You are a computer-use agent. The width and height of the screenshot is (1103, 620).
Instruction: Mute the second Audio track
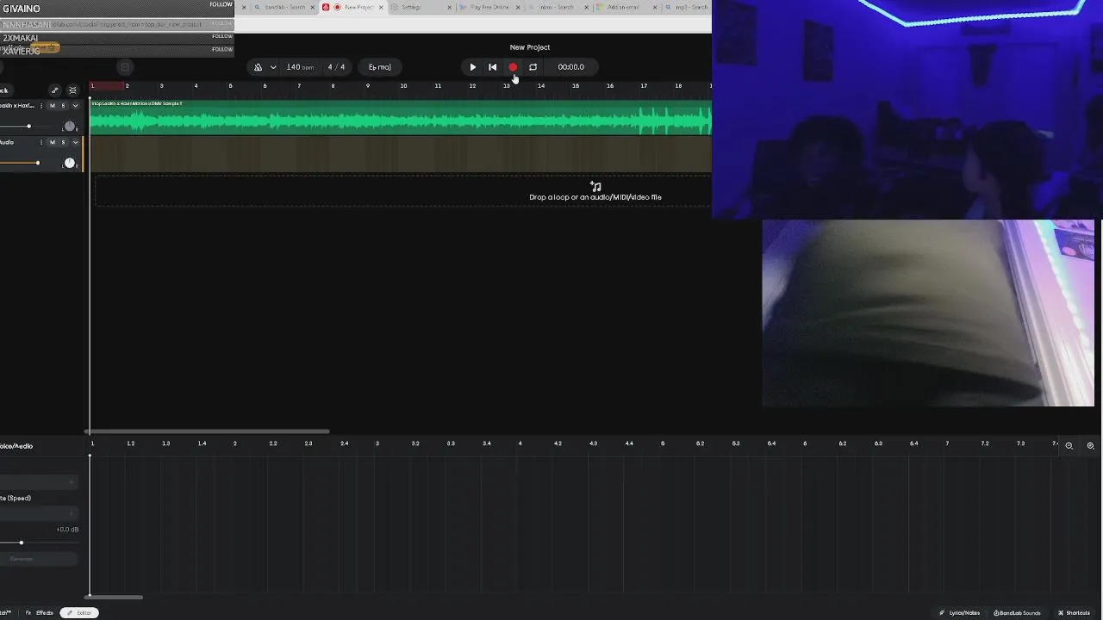tap(52, 142)
